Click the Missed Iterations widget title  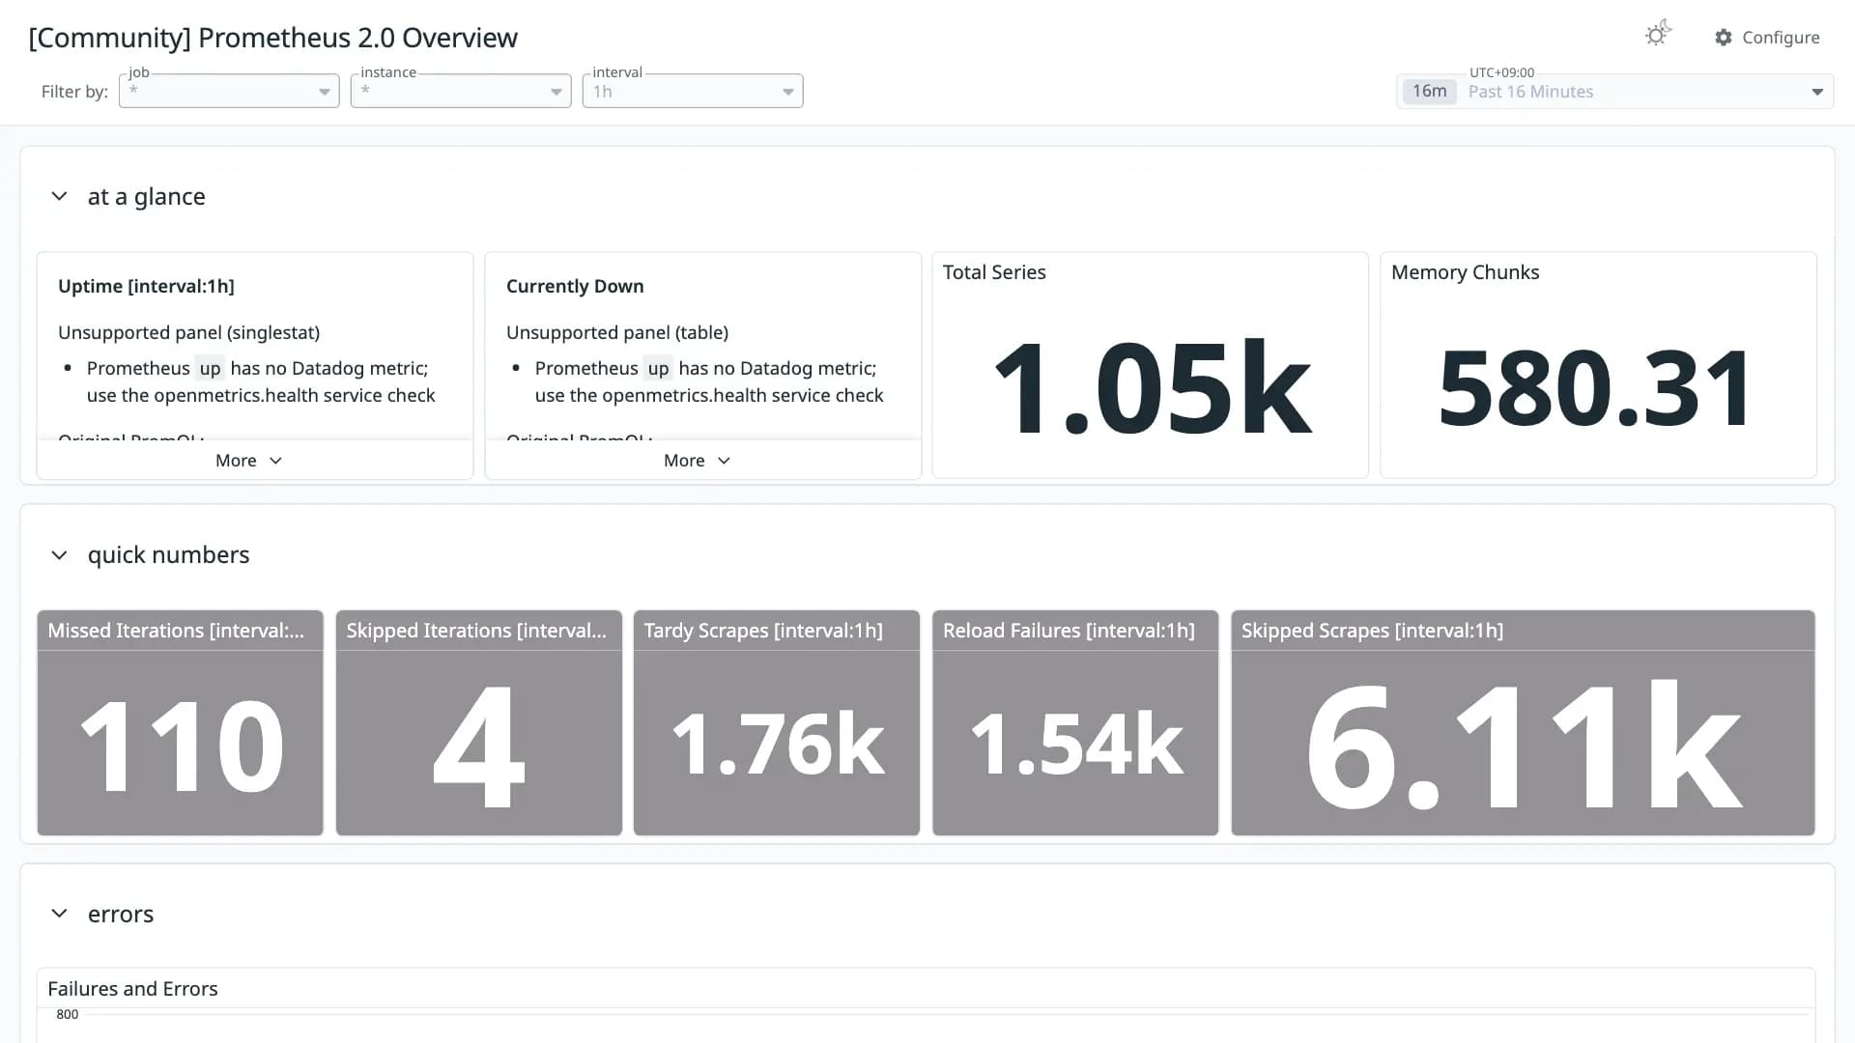click(176, 631)
